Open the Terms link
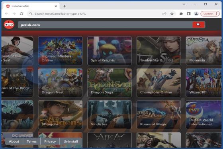223x149 pixels. [x=31, y=141]
